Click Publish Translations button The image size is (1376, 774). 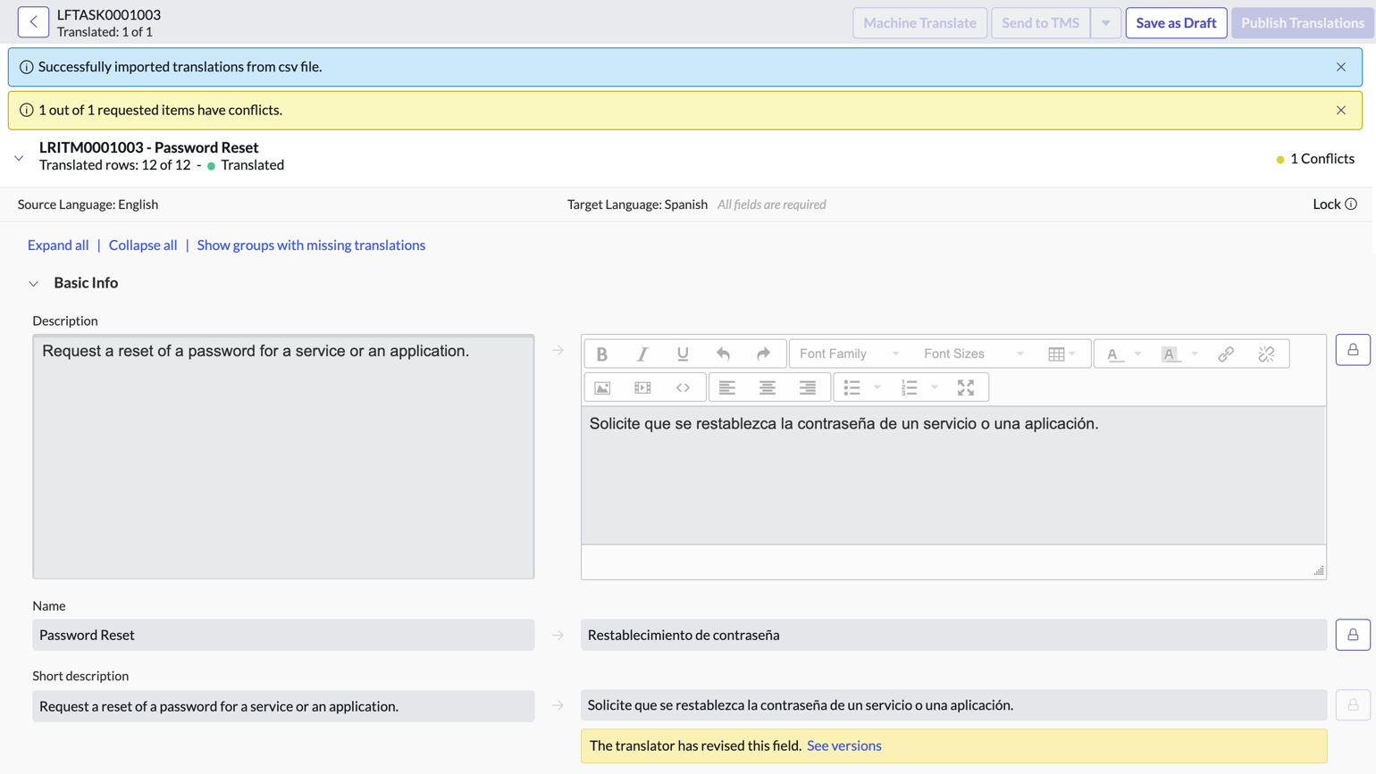tap(1302, 23)
